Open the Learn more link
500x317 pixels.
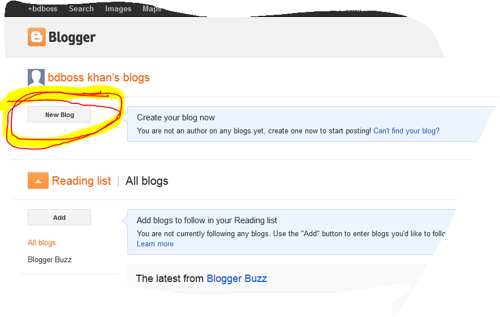click(x=155, y=244)
